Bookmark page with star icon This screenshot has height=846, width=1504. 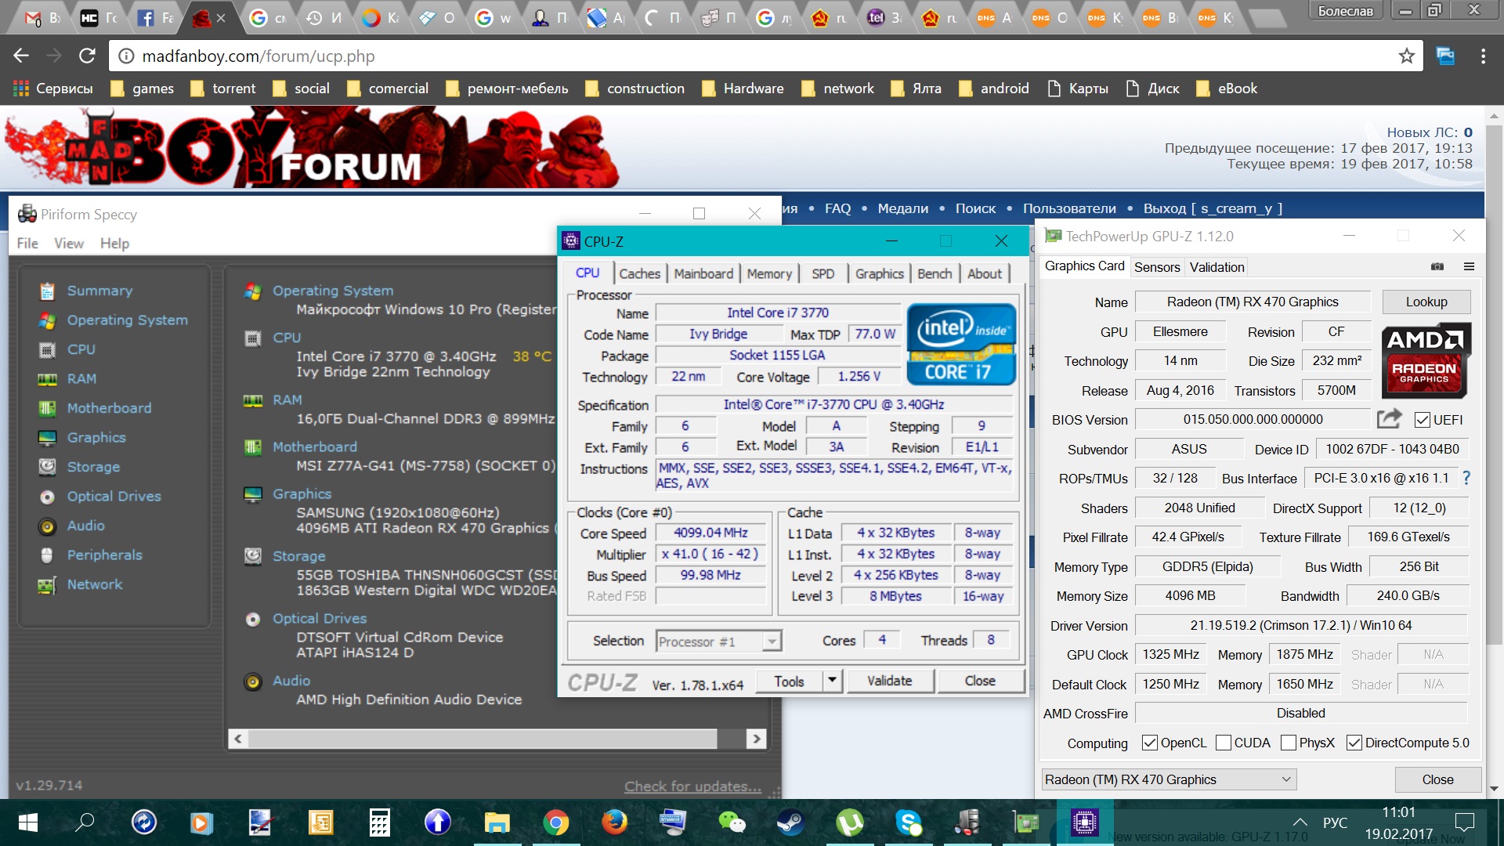coord(1406,56)
